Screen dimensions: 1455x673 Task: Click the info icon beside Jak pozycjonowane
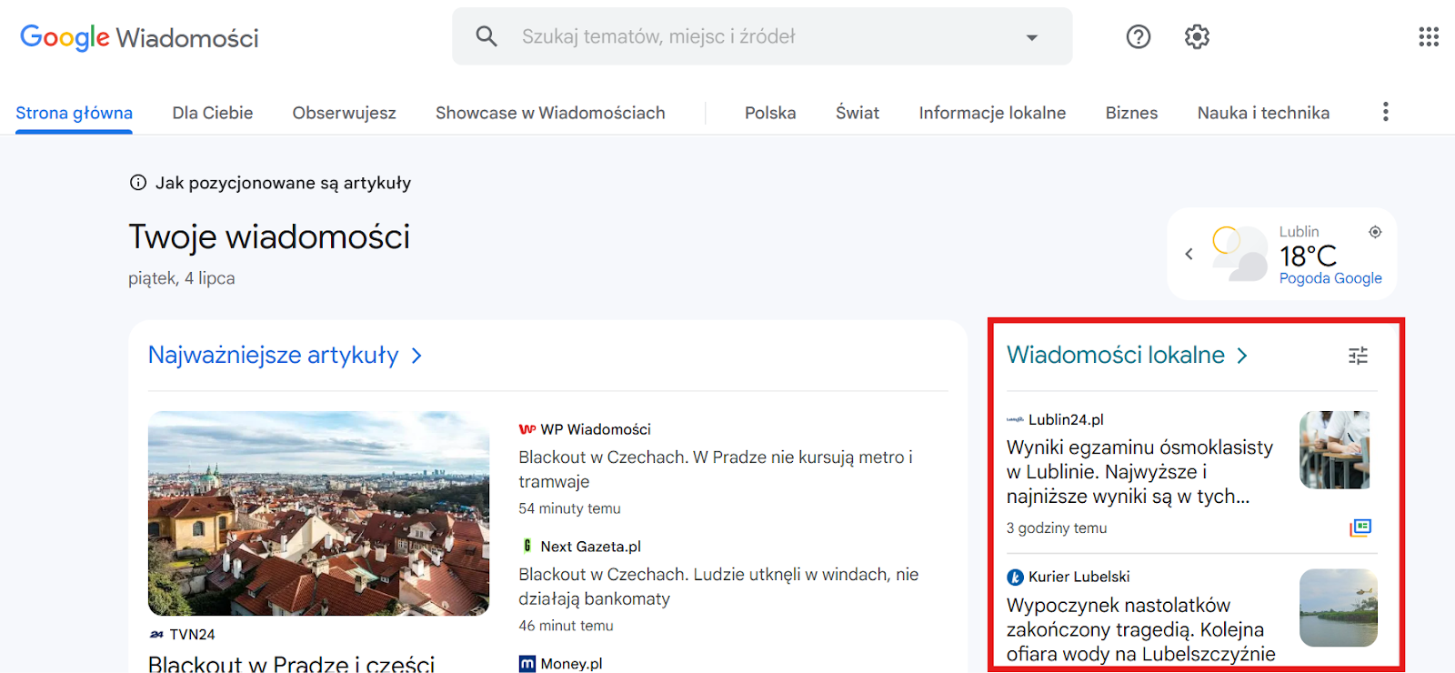tap(138, 183)
